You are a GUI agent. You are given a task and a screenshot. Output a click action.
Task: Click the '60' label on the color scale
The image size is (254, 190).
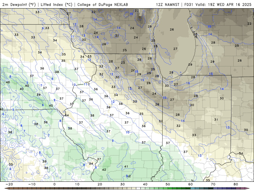point(190,184)
